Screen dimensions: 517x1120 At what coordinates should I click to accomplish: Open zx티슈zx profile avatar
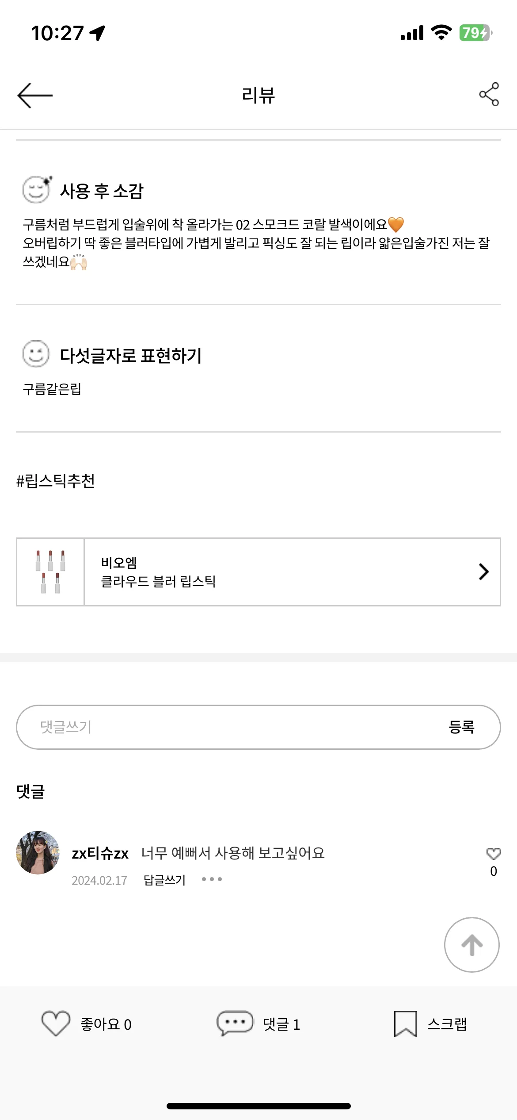(38, 852)
